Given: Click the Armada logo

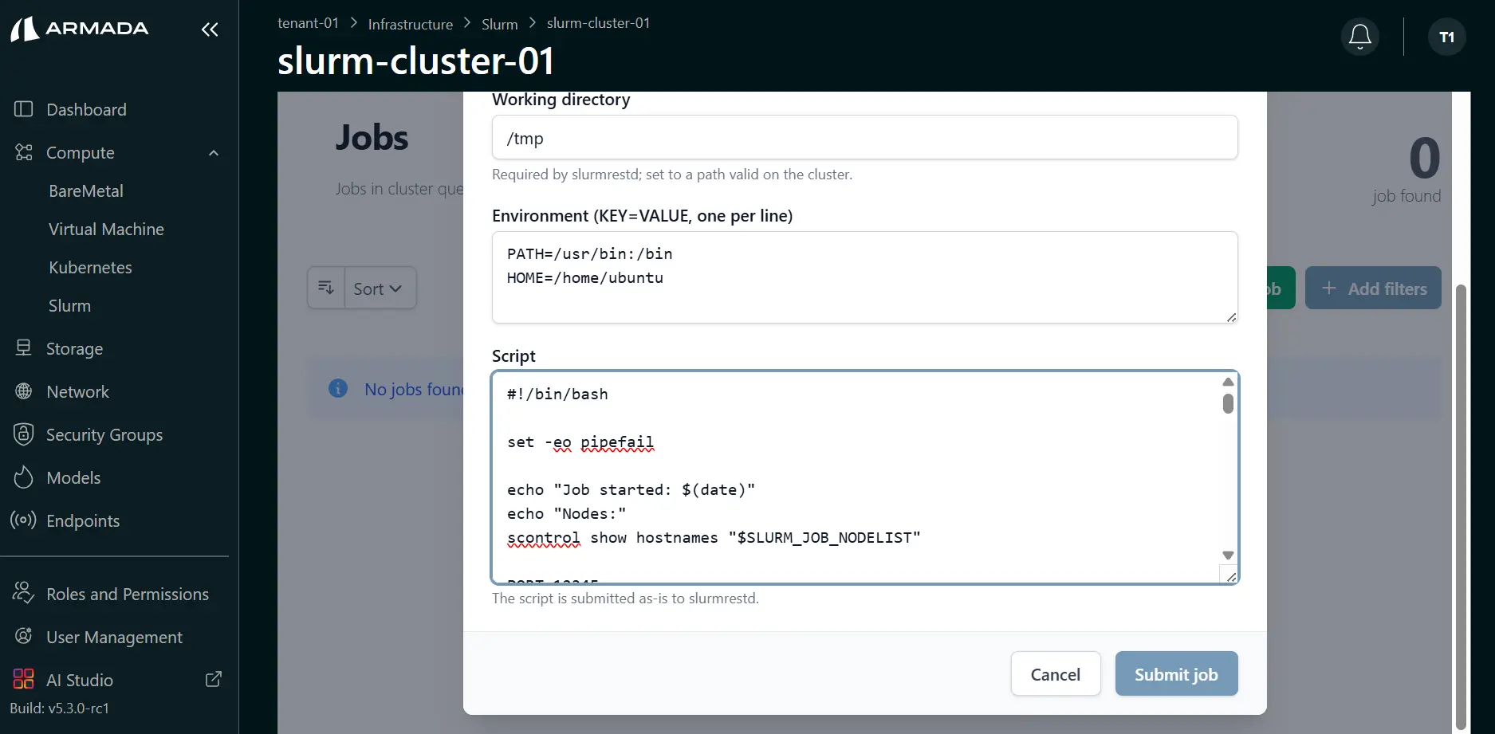Looking at the screenshot, I should click(80, 29).
